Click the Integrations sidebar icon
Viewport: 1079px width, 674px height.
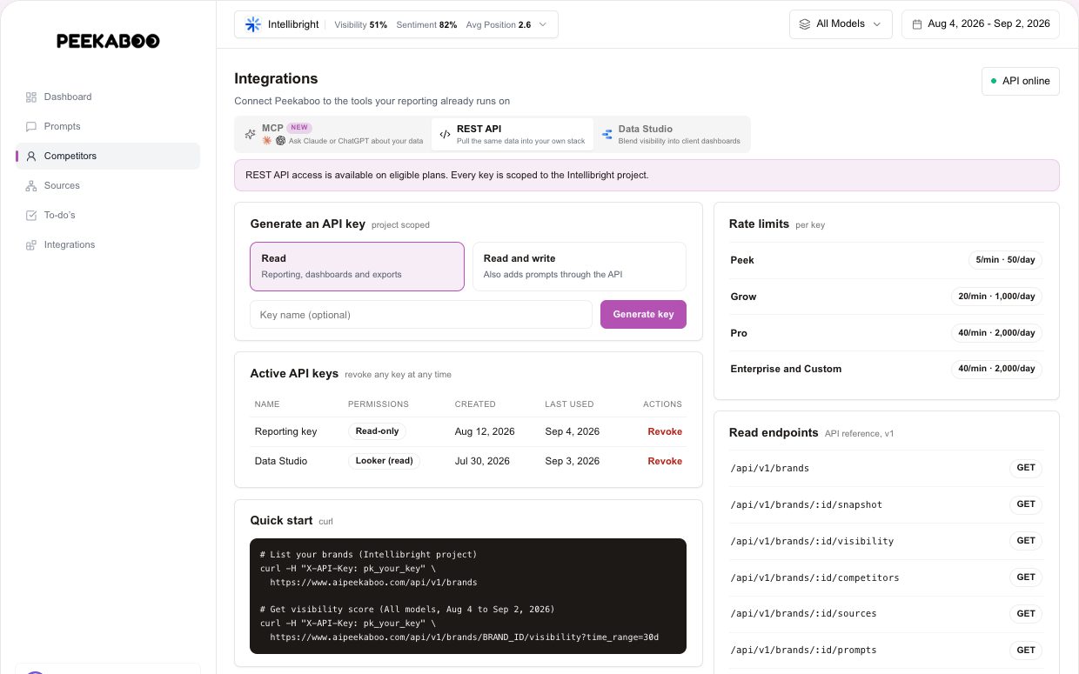(31, 245)
